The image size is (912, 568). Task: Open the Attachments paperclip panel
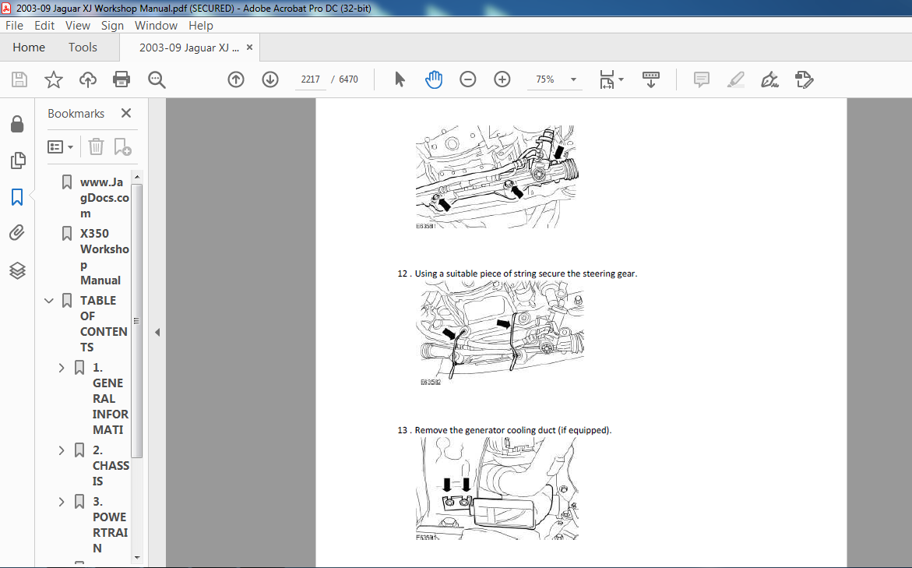[17, 233]
